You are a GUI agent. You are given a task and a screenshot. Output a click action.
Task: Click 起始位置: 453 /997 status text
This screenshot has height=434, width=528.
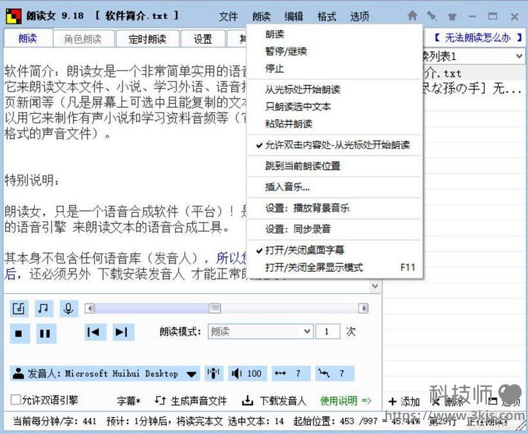point(335,421)
